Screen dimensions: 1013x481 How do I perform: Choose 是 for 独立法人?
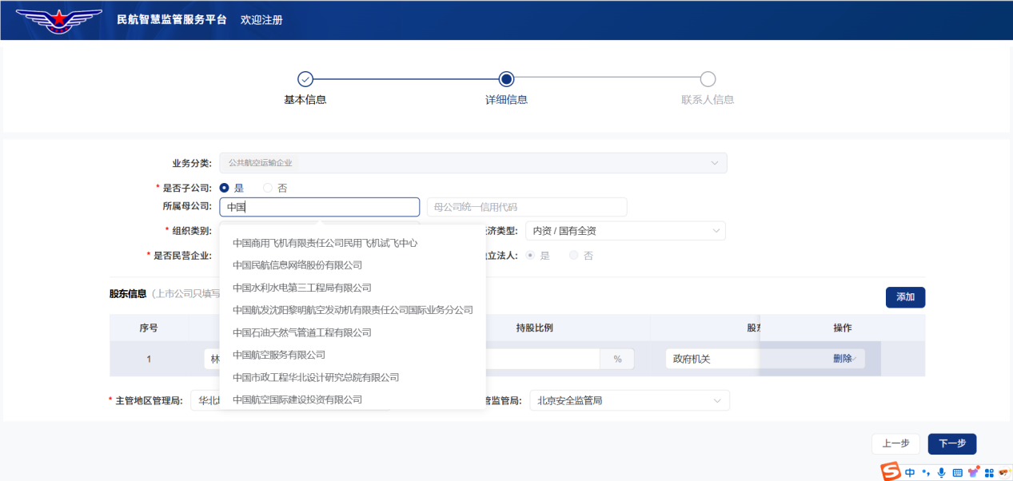tap(530, 255)
